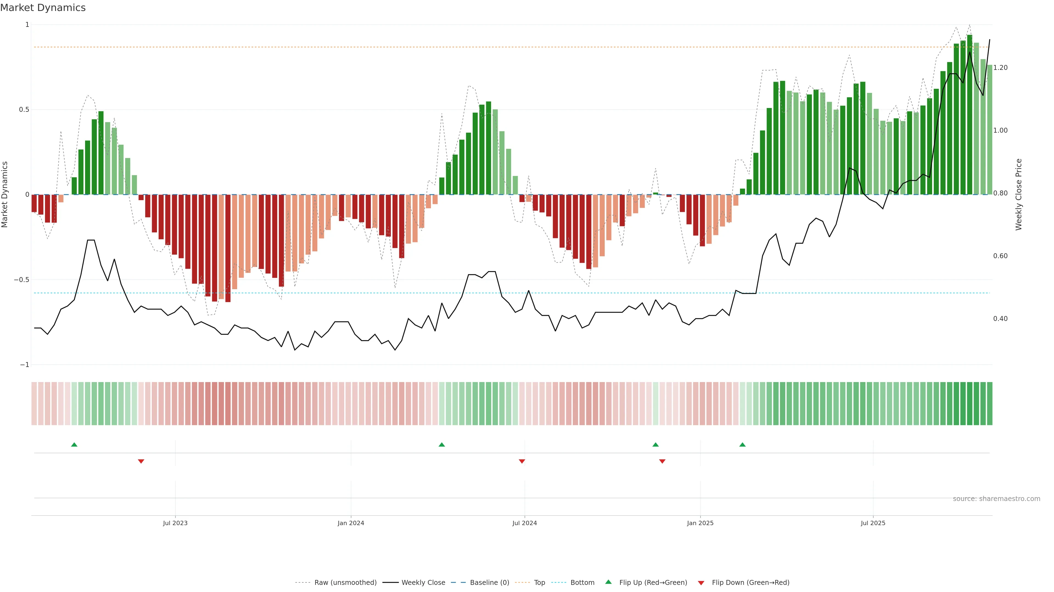Click the Flip Up marker near April 2024
This screenshot has height=592, width=1054.
point(441,445)
